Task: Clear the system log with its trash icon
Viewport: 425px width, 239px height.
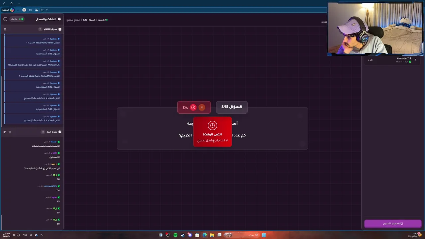Action: 5,29
